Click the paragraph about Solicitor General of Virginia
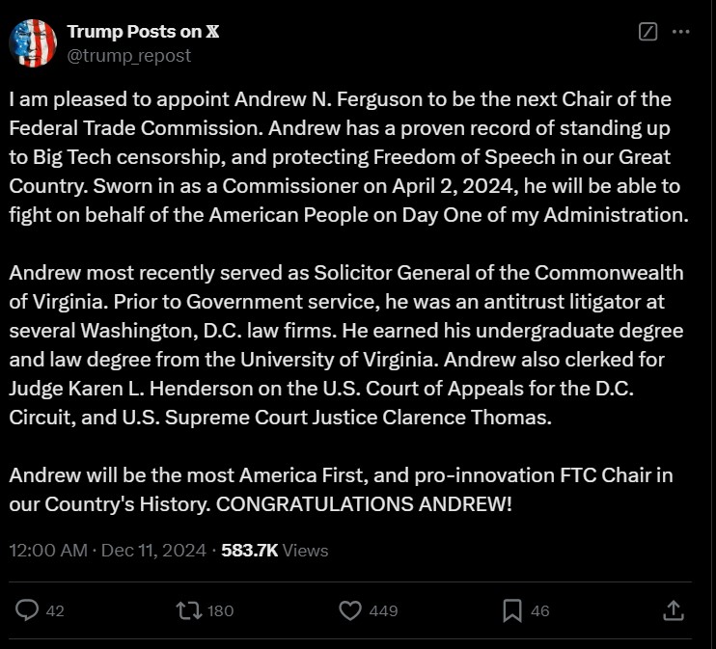The image size is (716, 649). (x=347, y=344)
